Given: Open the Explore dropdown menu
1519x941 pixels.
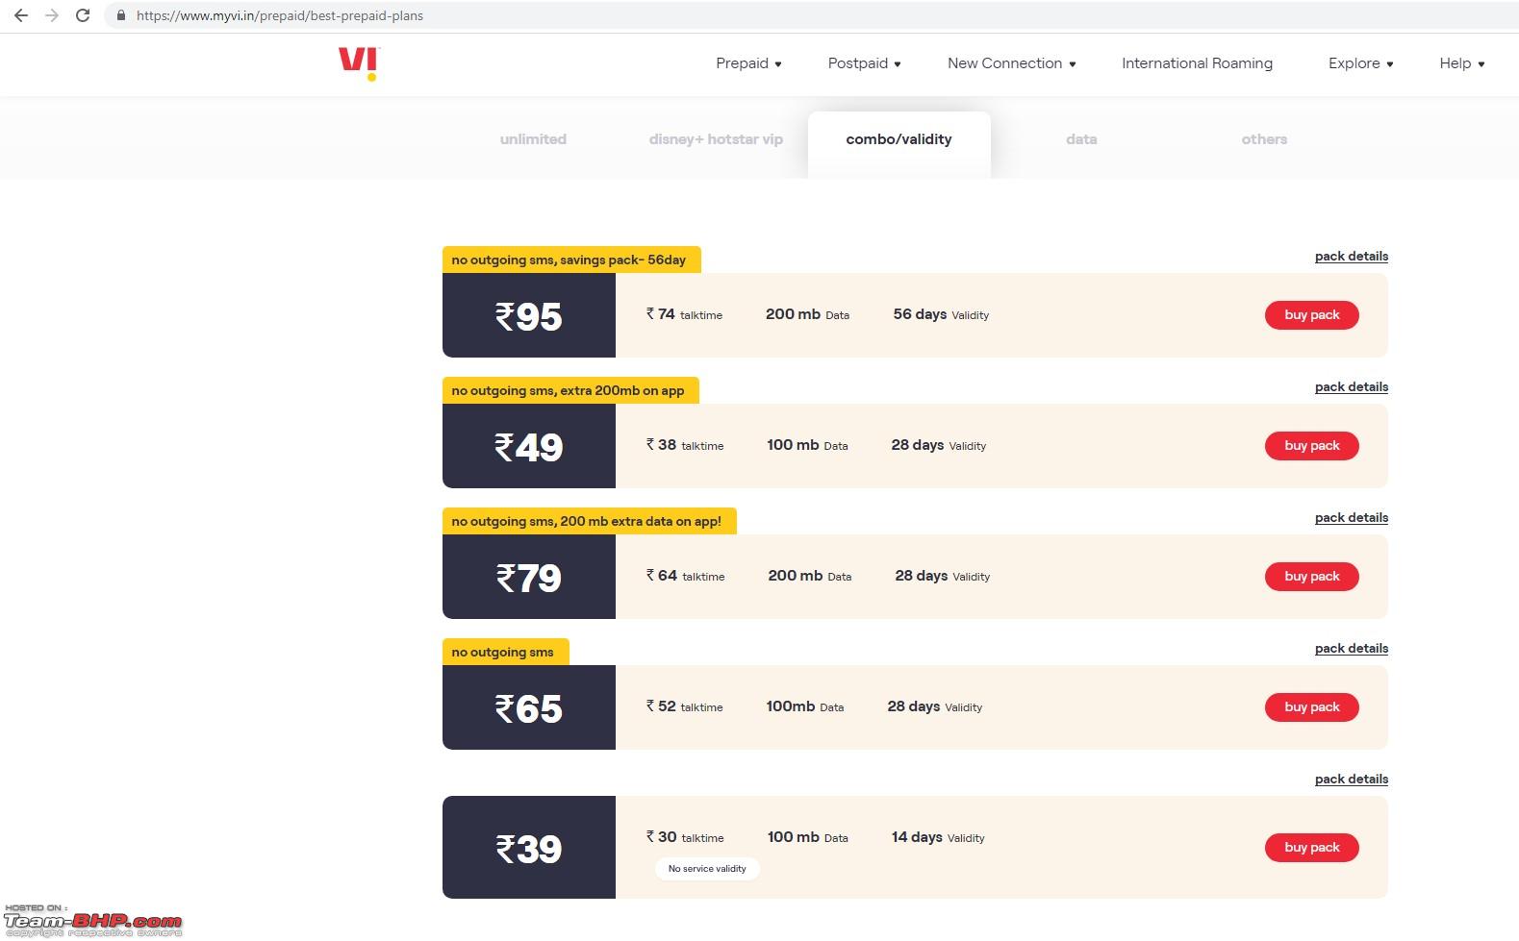Looking at the screenshot, I should 1360,63.
